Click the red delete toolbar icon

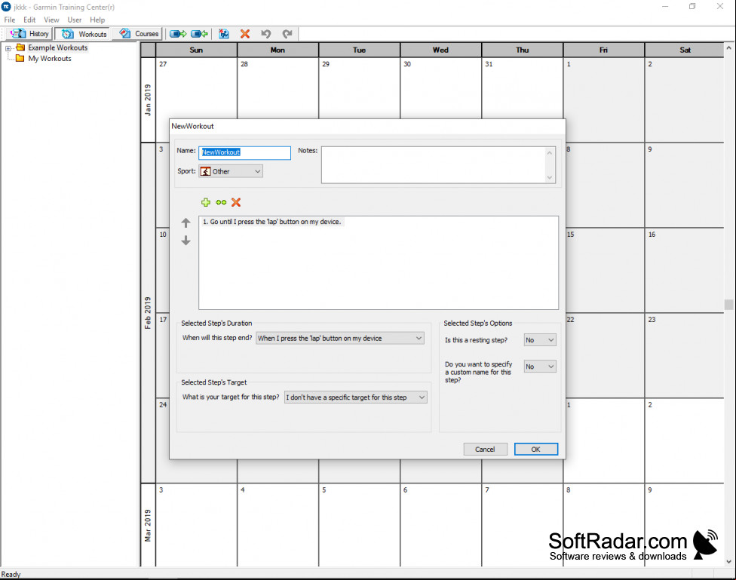pyautogui.click(x=245, y=34)
